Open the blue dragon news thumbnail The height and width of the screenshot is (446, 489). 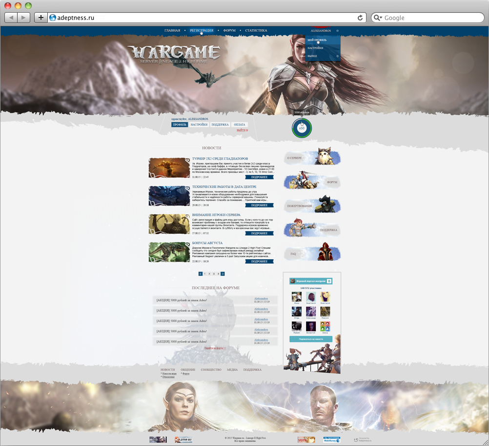[169, 196]
